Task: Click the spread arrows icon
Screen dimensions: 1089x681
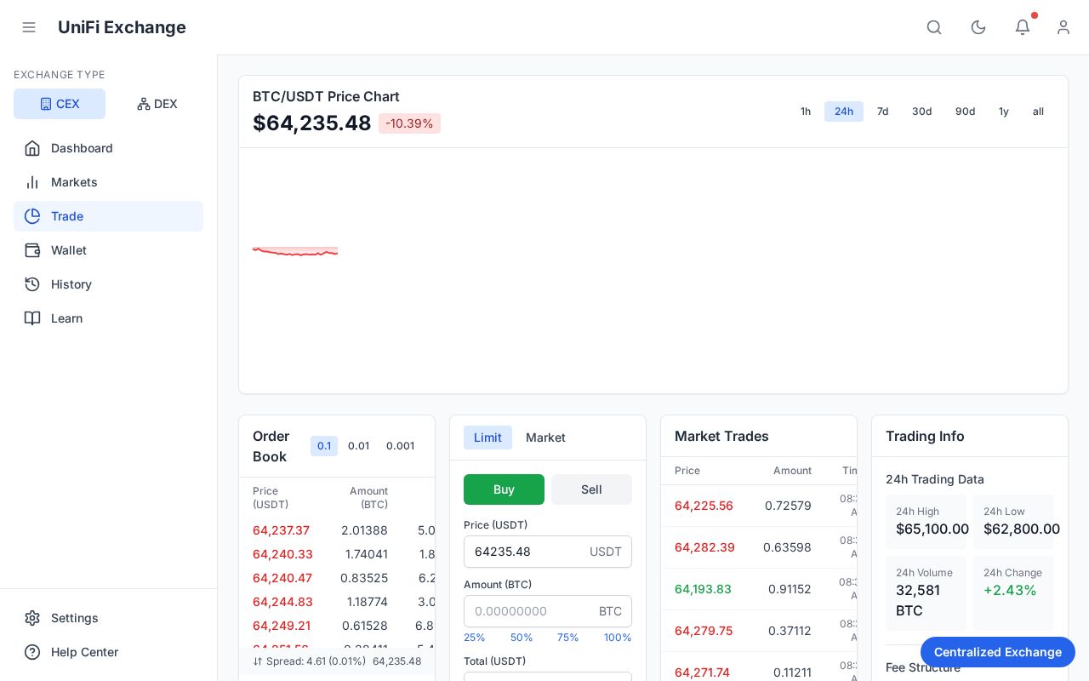Action: click(x=258, y=661)
